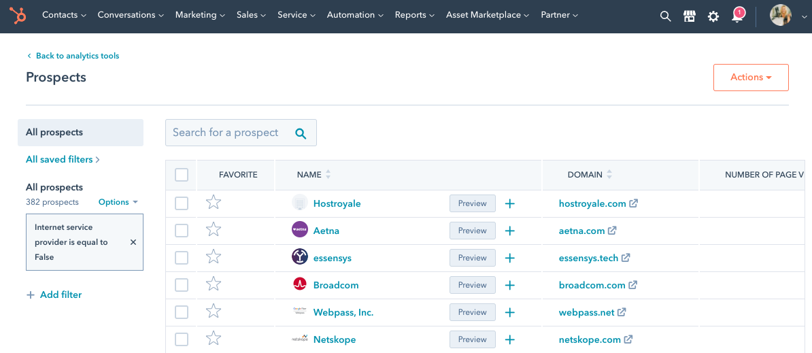The image size is (812, 353).
Task: Open the search magnifier in top bar
Action: [665, 16]
